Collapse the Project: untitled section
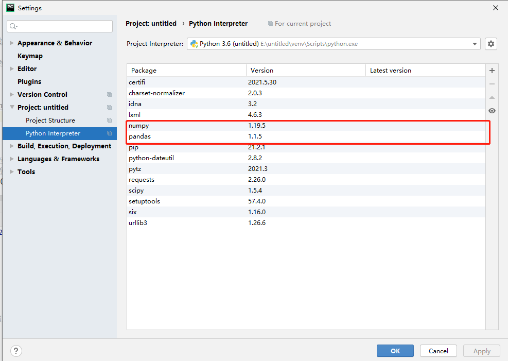The height and width of the screenshot is (361, 508). click(12, 108)
